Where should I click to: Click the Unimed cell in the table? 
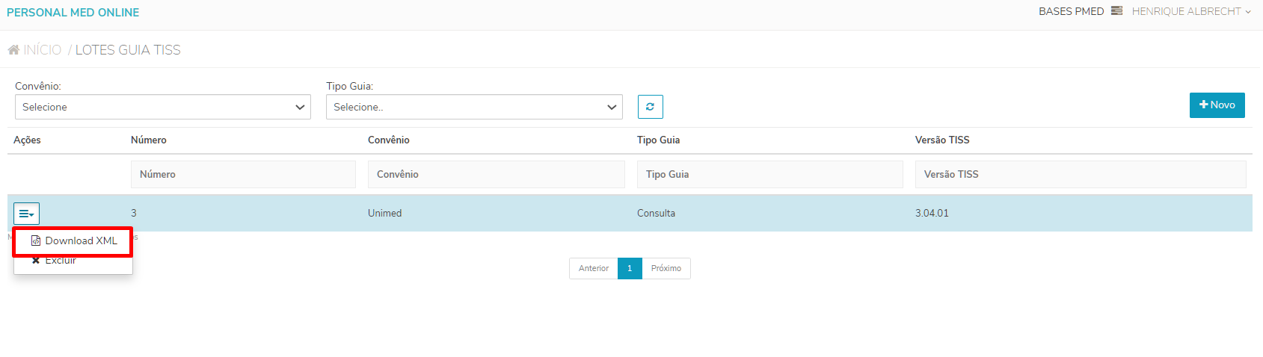point(385,213)
